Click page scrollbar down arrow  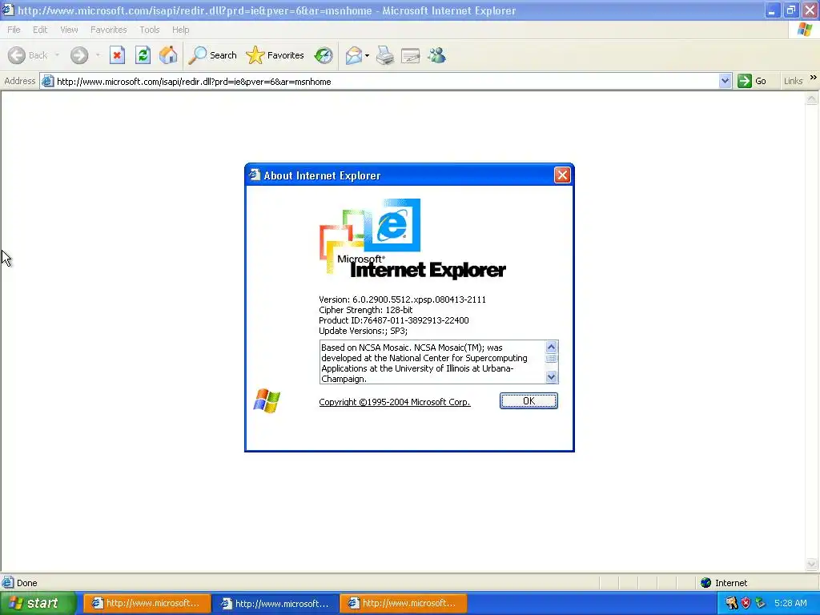tap(812, 564)
